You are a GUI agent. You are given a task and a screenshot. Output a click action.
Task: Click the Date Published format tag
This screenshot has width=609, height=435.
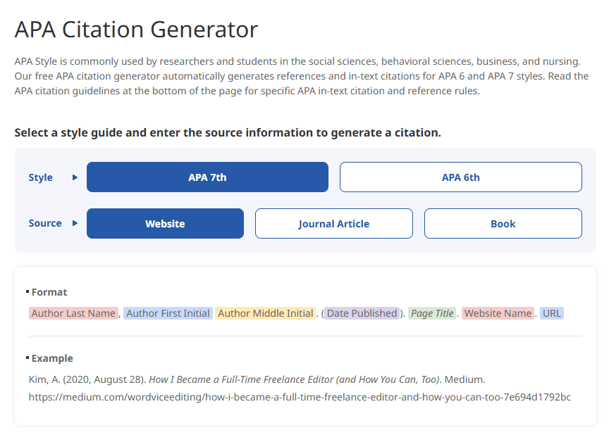point(362,313)
